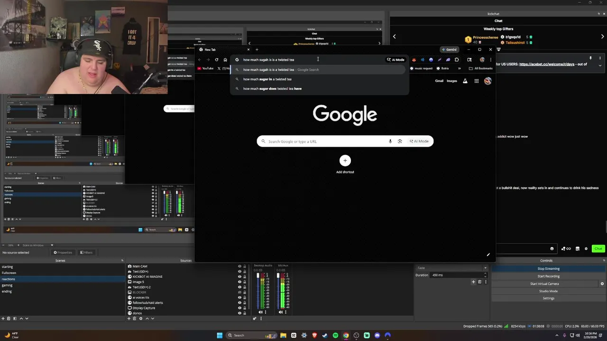Screen dimensions: 607x341
Task: Remove scene transition trash icon
Action: (479, 282)
